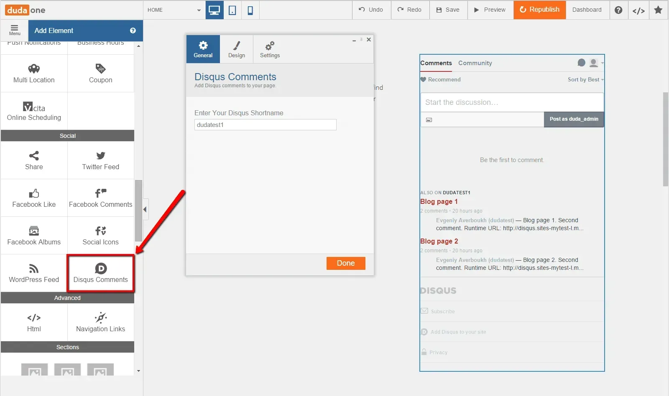Screen dimensions: 669x396
Task: Close the Disqus Comments dialog
Action: point(369,40)
